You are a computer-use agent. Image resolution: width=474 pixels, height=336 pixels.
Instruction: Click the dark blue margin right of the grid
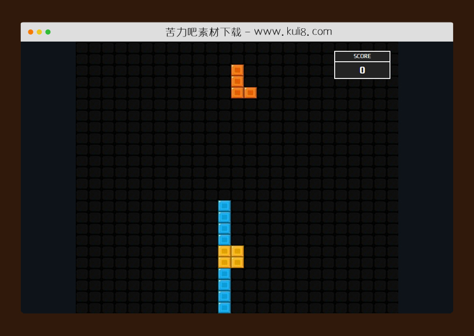point(425,173)
